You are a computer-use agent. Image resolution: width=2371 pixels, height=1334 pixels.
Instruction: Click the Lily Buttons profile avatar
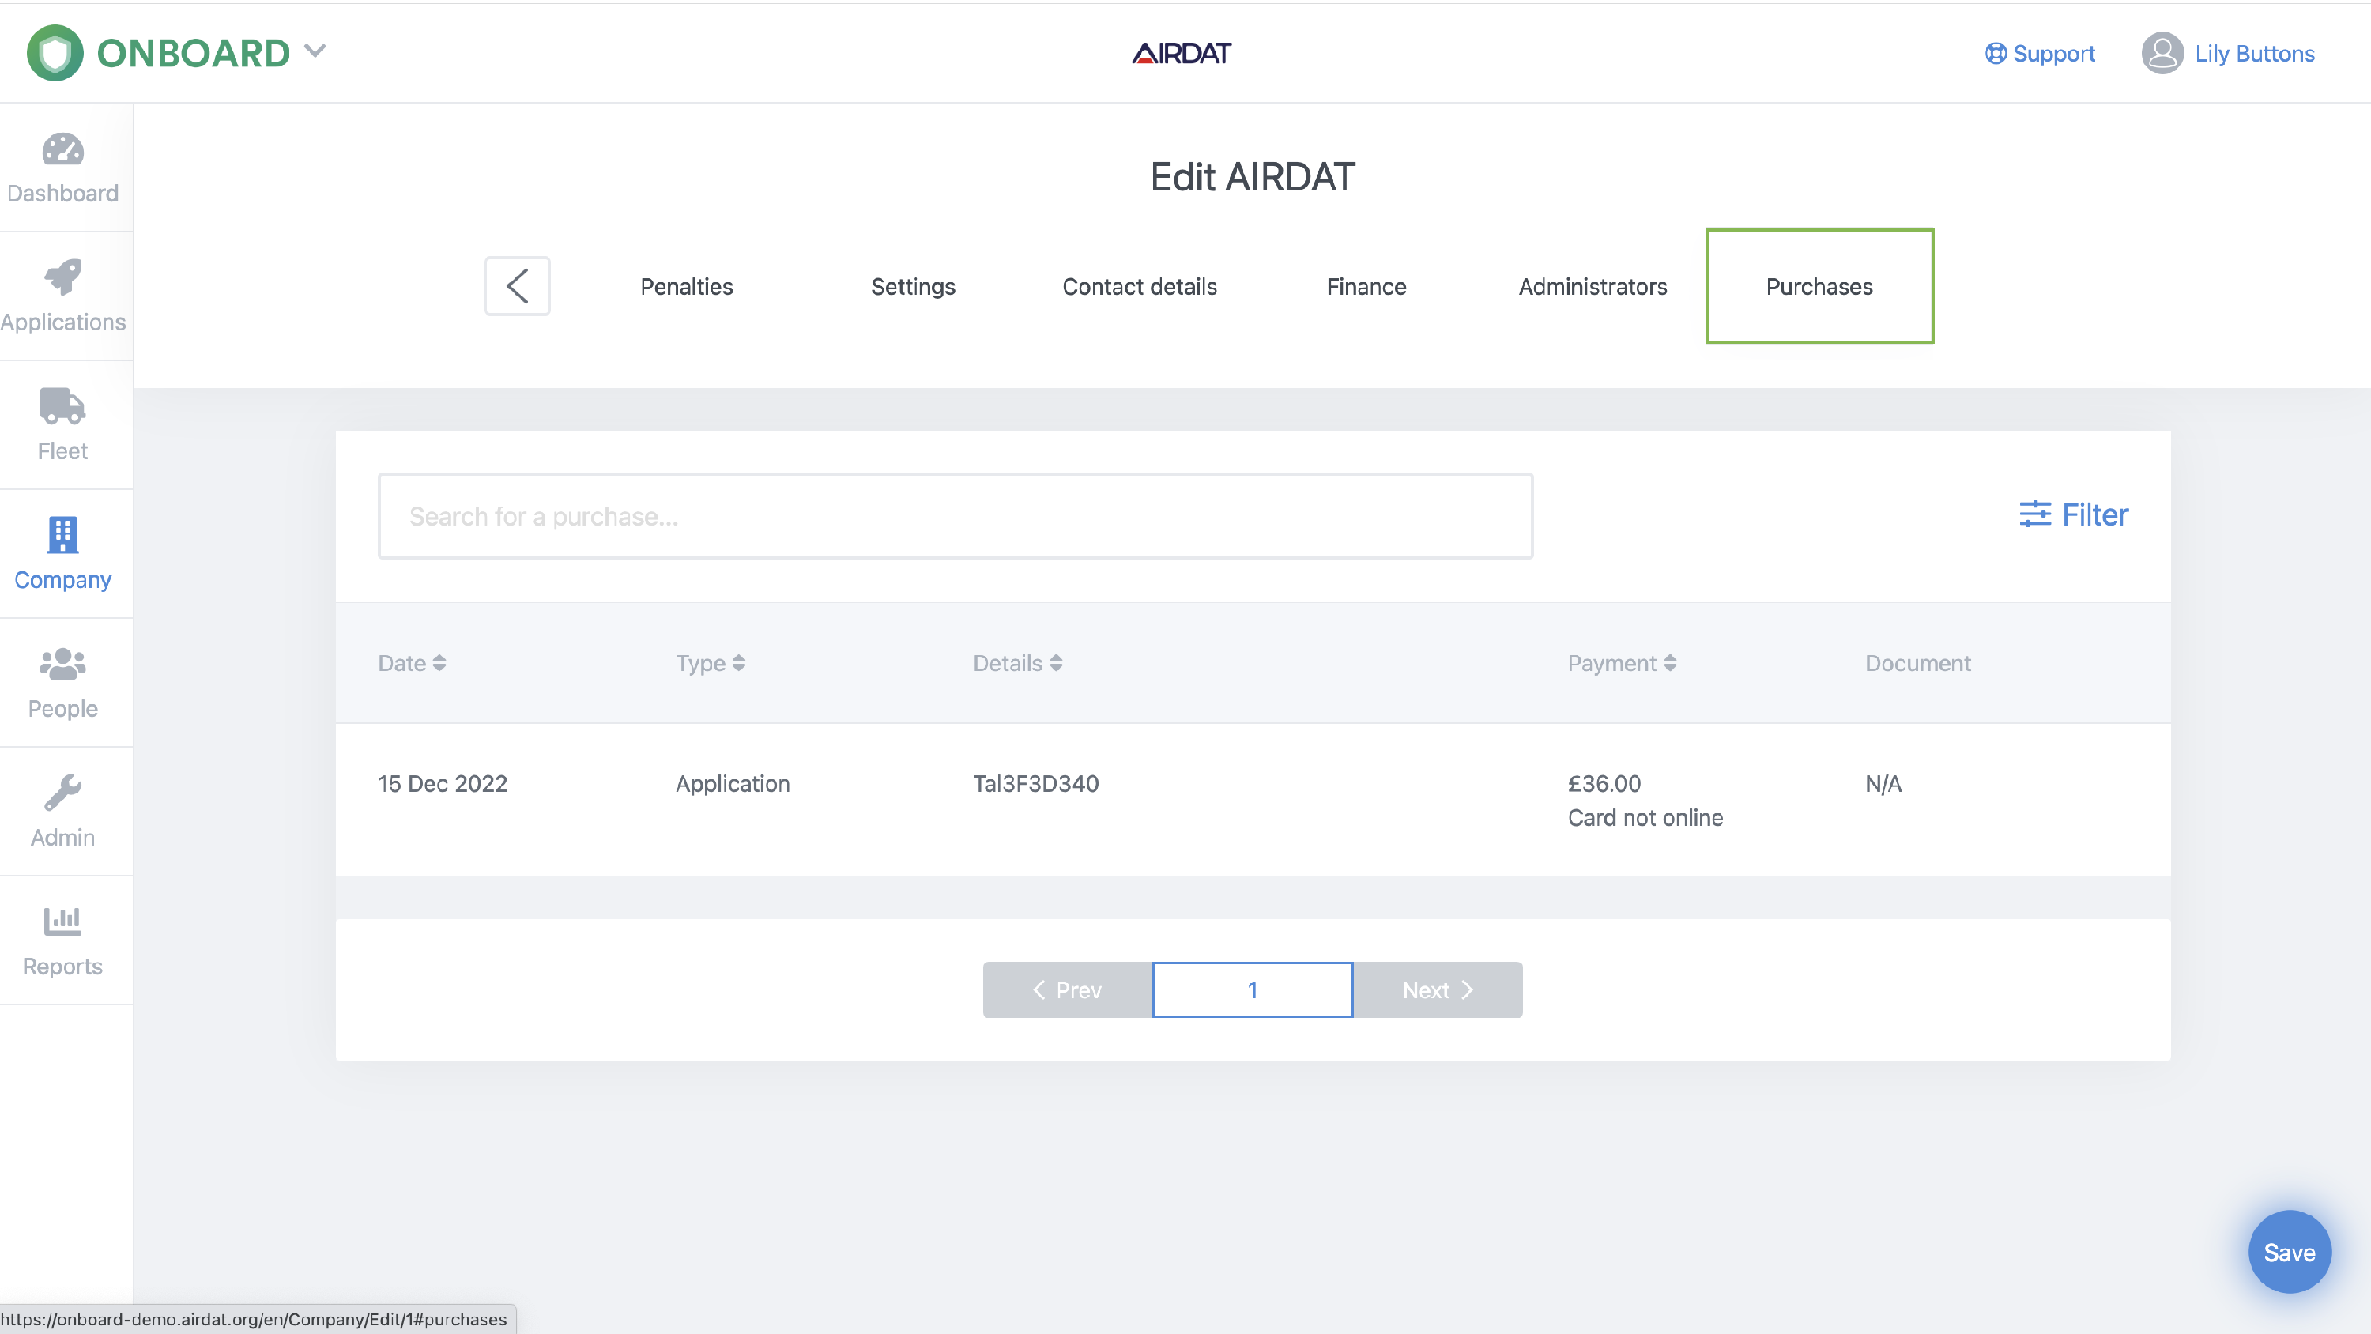[2163, 52]
